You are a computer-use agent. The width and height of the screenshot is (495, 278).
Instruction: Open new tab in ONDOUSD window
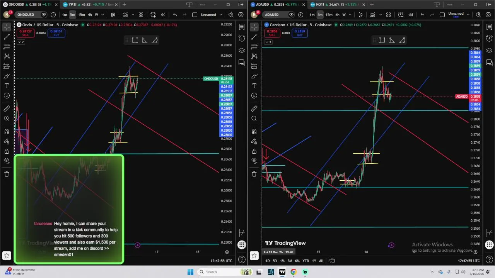click(124, 5)
